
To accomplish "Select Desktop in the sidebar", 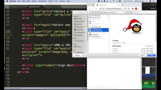I will (x=79, y=24).
